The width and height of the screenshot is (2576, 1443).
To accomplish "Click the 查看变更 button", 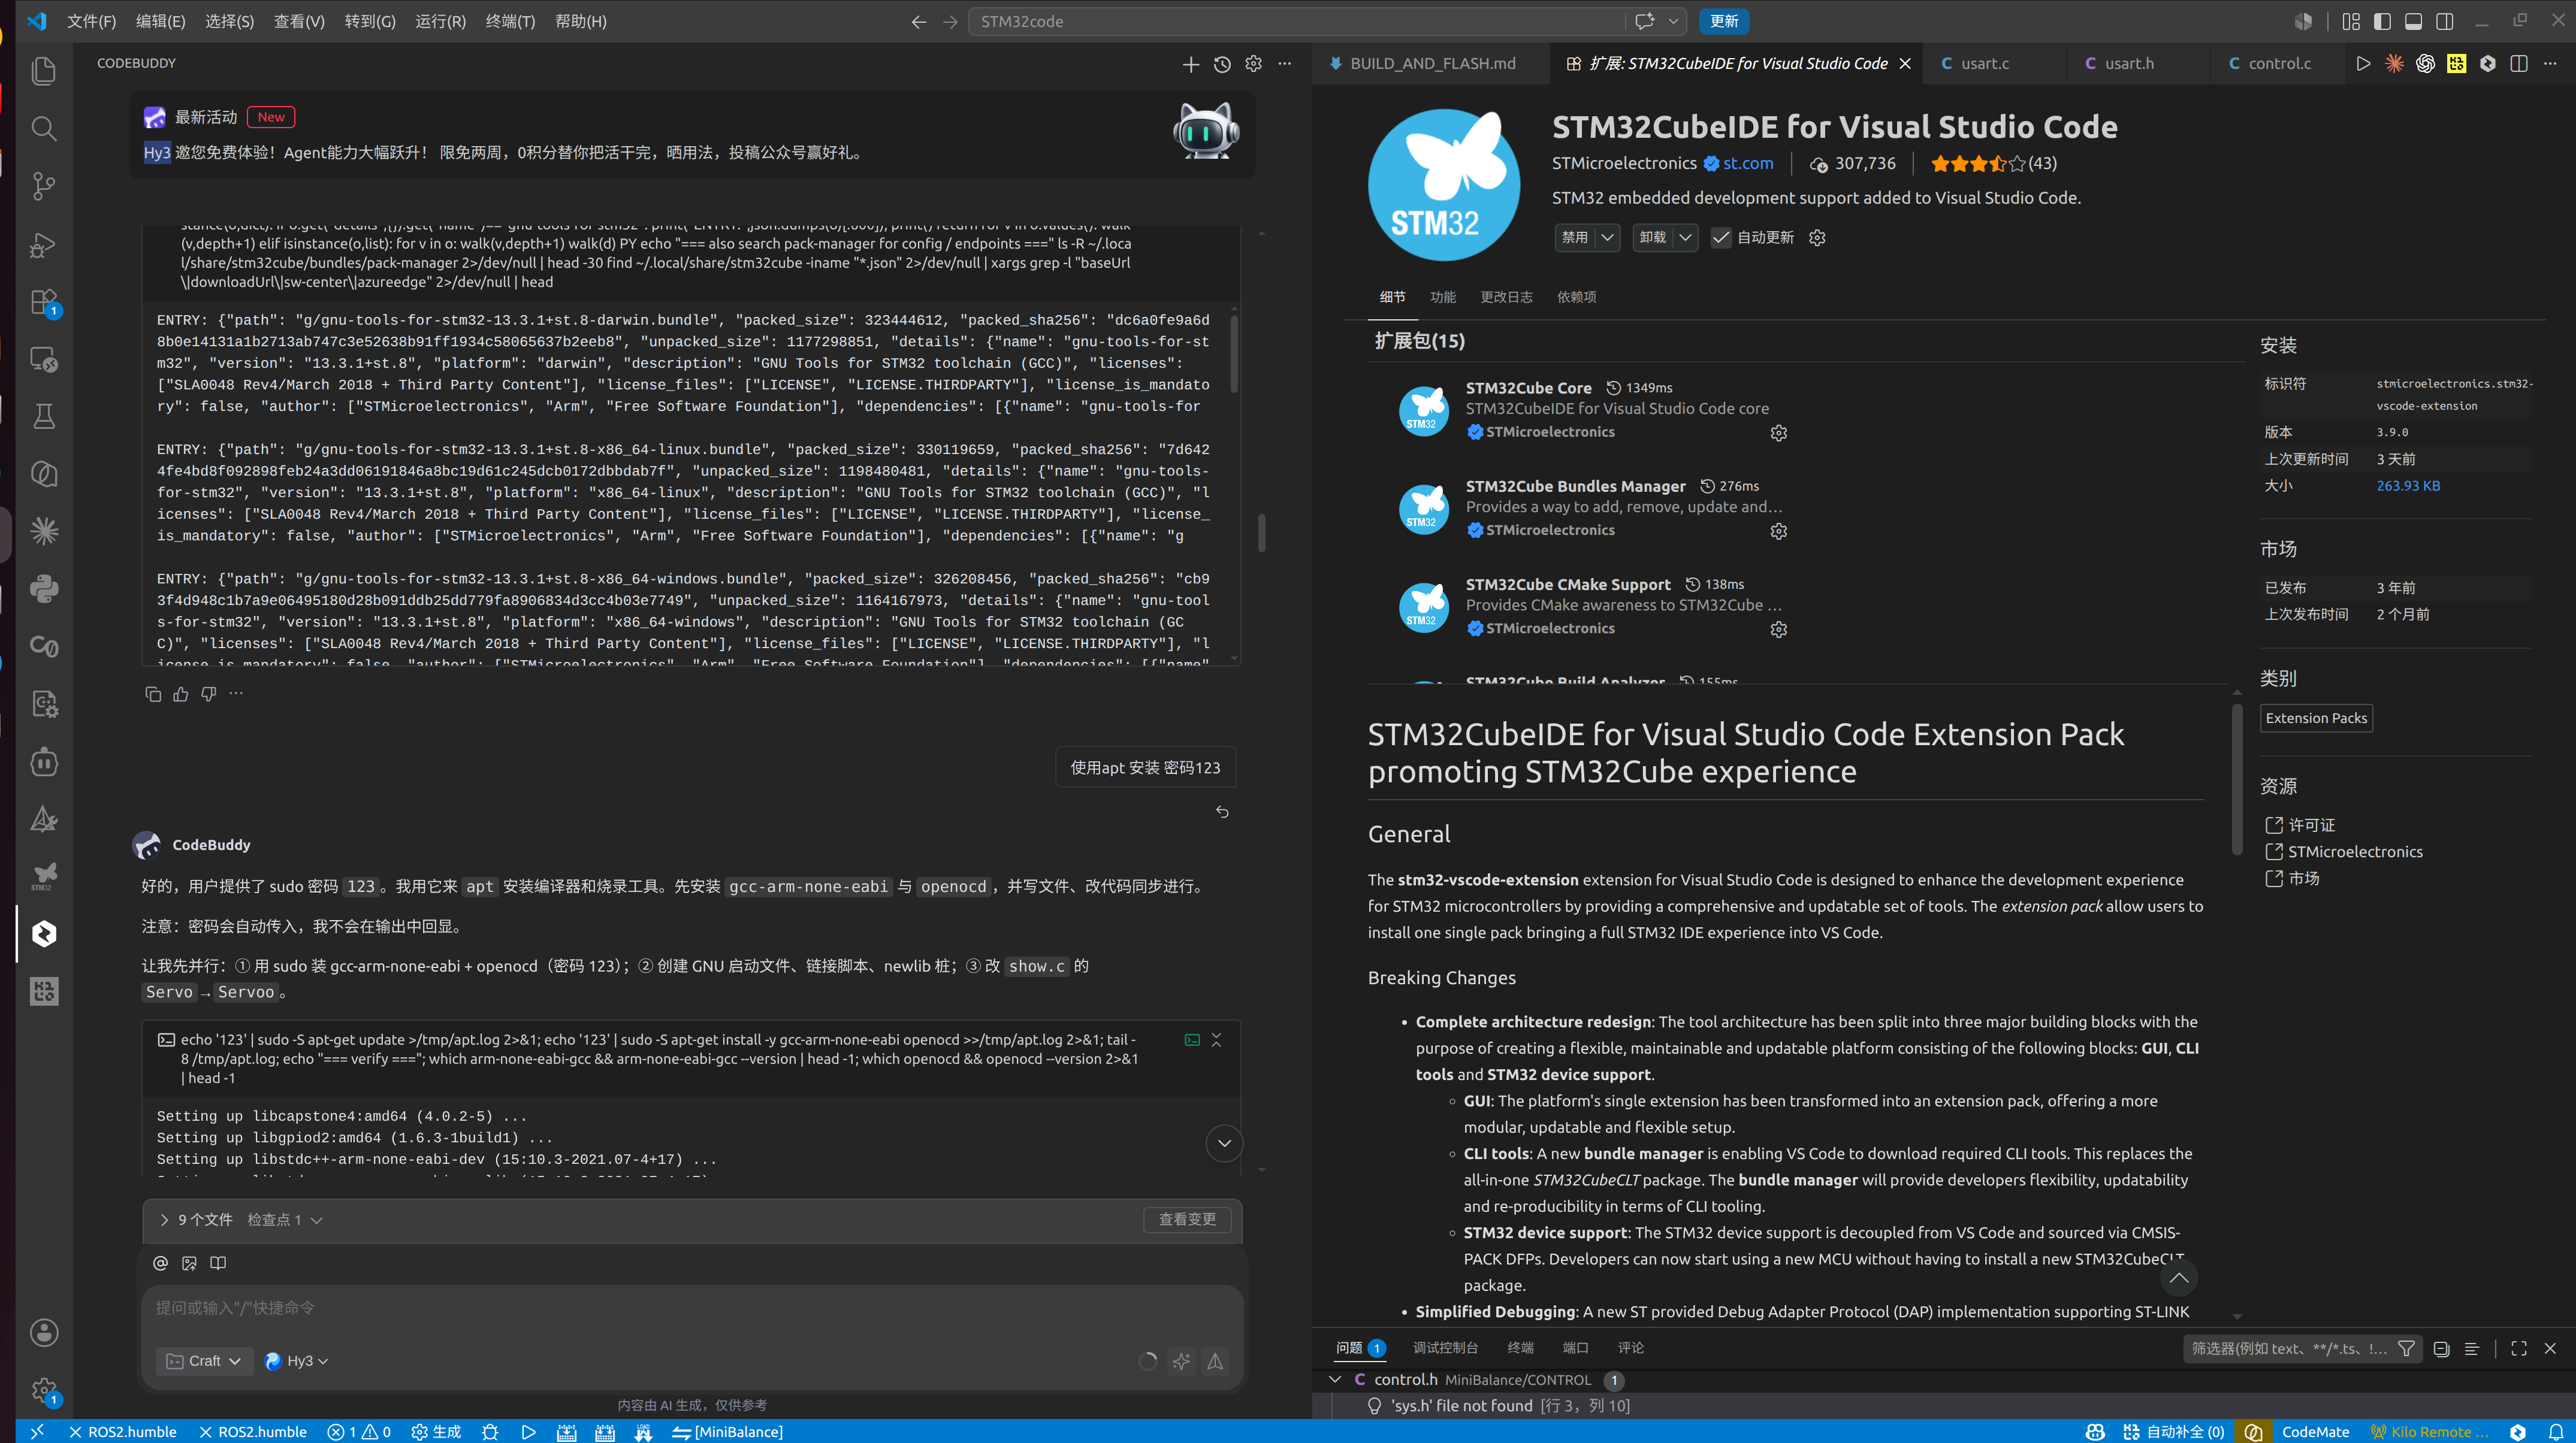I will [1187, 1220].
